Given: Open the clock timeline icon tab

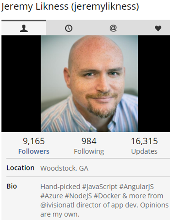Looking at the screenshot, I should point(69,28).
